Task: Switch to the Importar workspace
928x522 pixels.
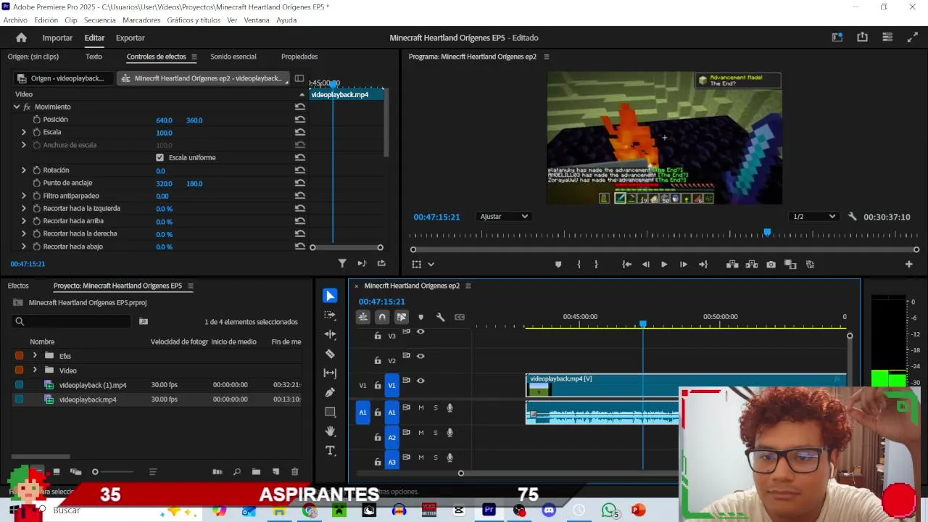Action: 57,38
